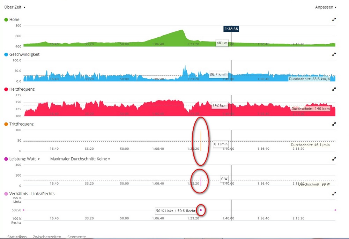The image size is (349, 239).
Task: Click the blue Geschwindigkeit legend dot
Action: (x=6, y=54)
